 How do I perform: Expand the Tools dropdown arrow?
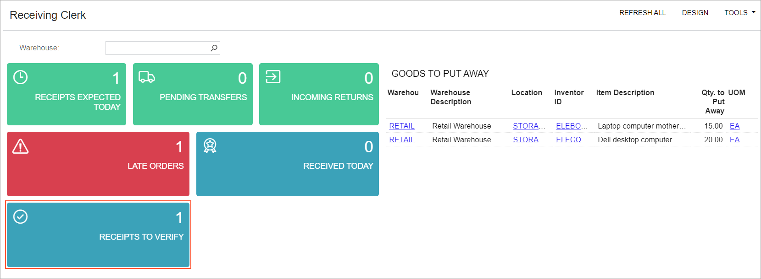tap(753, 12)
